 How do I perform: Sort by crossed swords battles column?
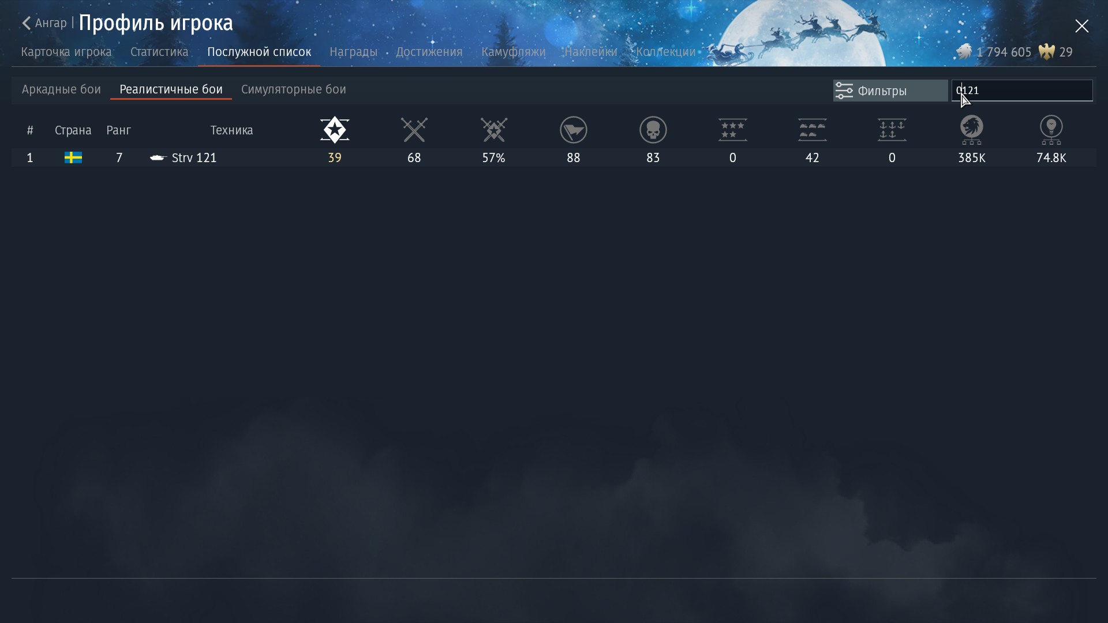(x=414, y=130)
